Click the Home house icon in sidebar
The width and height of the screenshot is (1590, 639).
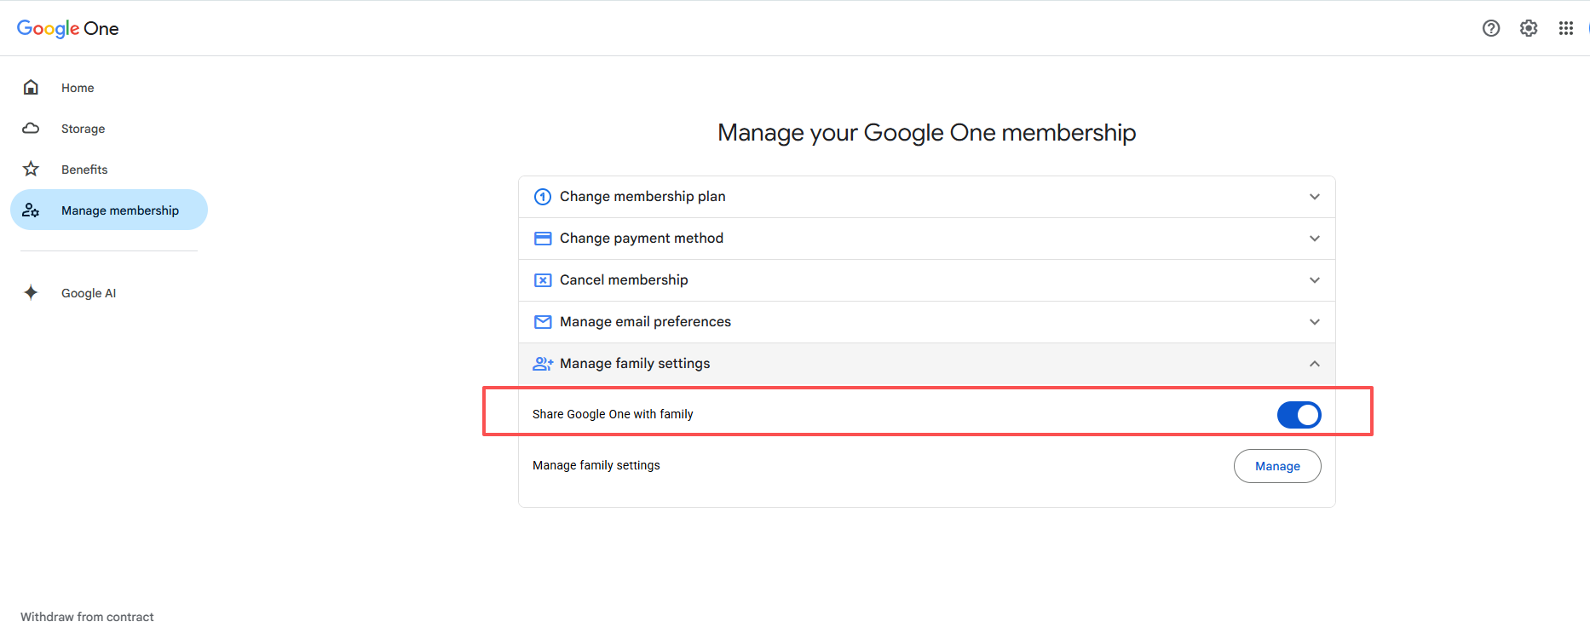click(31, 87)
